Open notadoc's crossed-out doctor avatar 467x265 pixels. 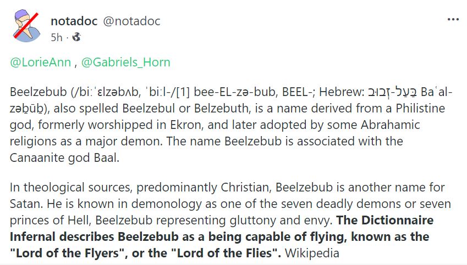tap(26, 26)
